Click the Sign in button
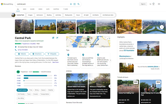This screenshot has height=104, width=166. pyautogui.click(x=143, y=4)
